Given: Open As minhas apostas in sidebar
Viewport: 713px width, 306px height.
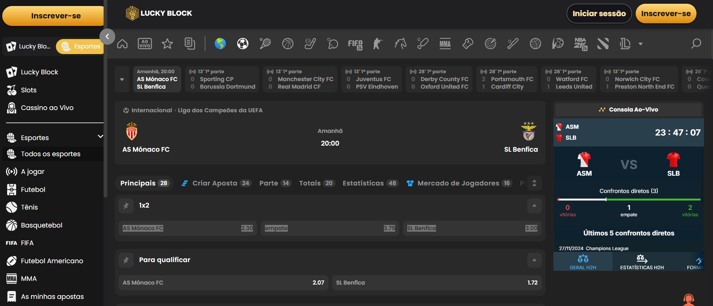Looking at the screenshot, I should click(x=52, y=297).
